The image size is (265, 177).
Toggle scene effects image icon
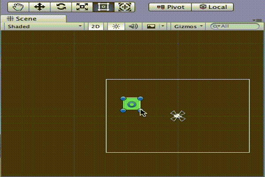(151, 26)
